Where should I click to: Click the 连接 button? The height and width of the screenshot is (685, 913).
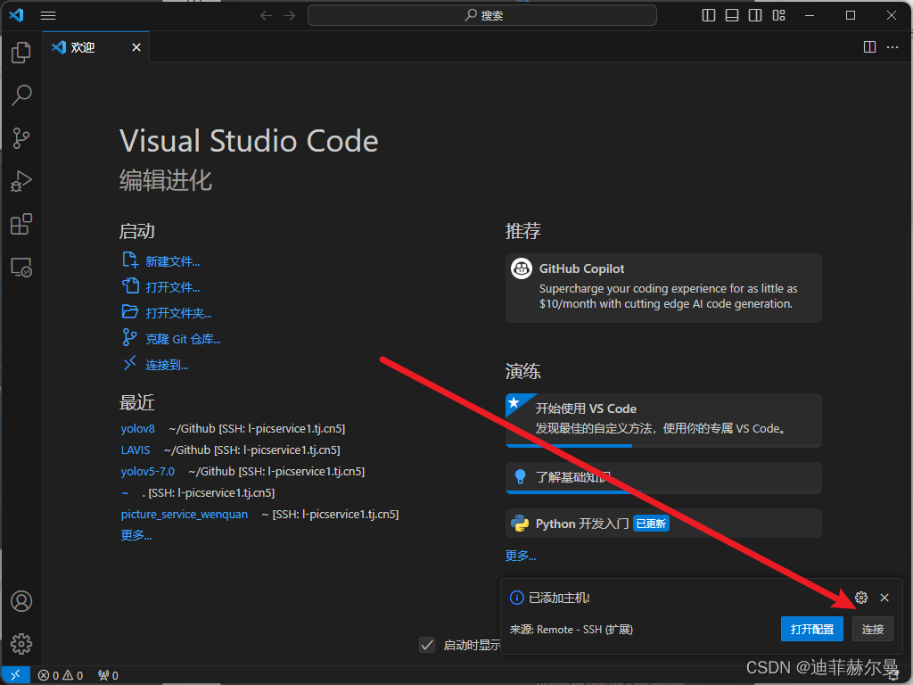pos(872,629)
